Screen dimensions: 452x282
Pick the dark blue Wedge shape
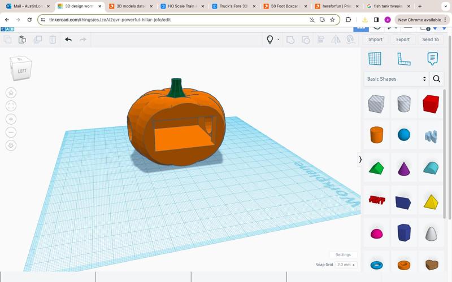pyautogui.click(x=403, y=202)
